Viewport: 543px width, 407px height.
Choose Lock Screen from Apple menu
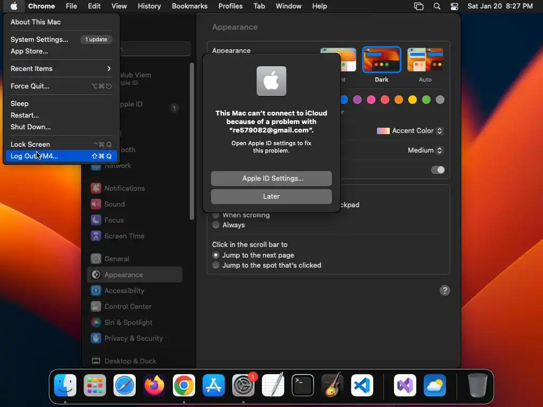[x=60, y=144]
